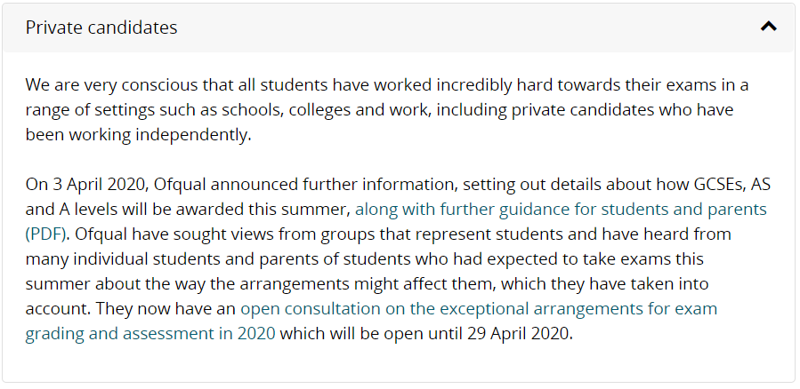Collapse the section using the up chevron icon
This screenshot has width=800, height=389.
tap(768, 27)
